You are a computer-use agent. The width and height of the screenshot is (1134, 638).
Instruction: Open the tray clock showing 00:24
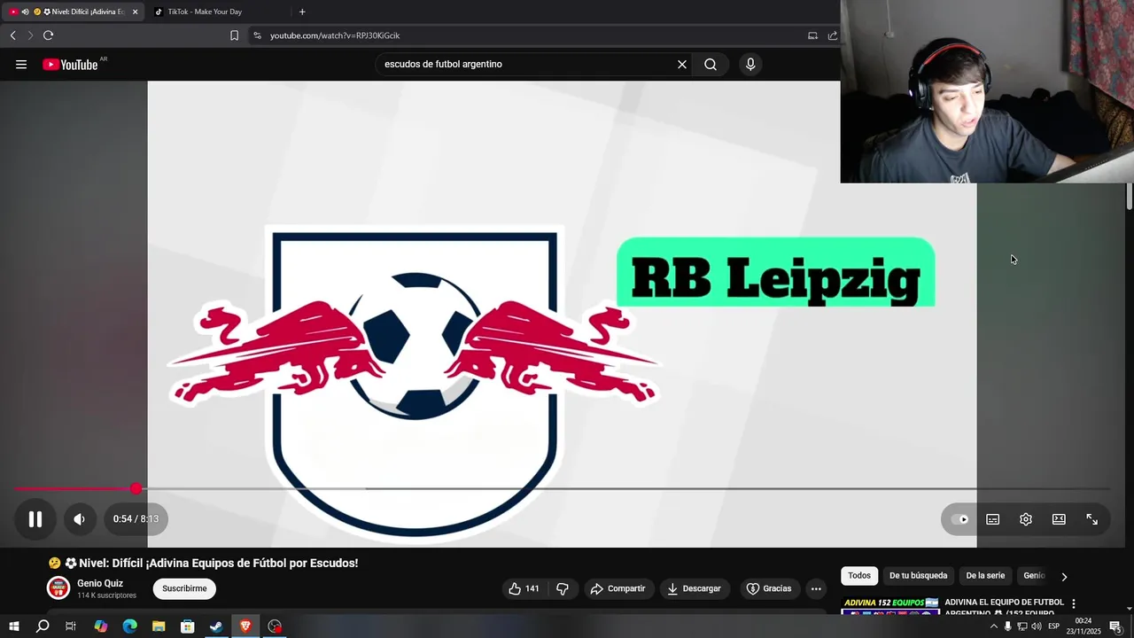point(1084,626)
